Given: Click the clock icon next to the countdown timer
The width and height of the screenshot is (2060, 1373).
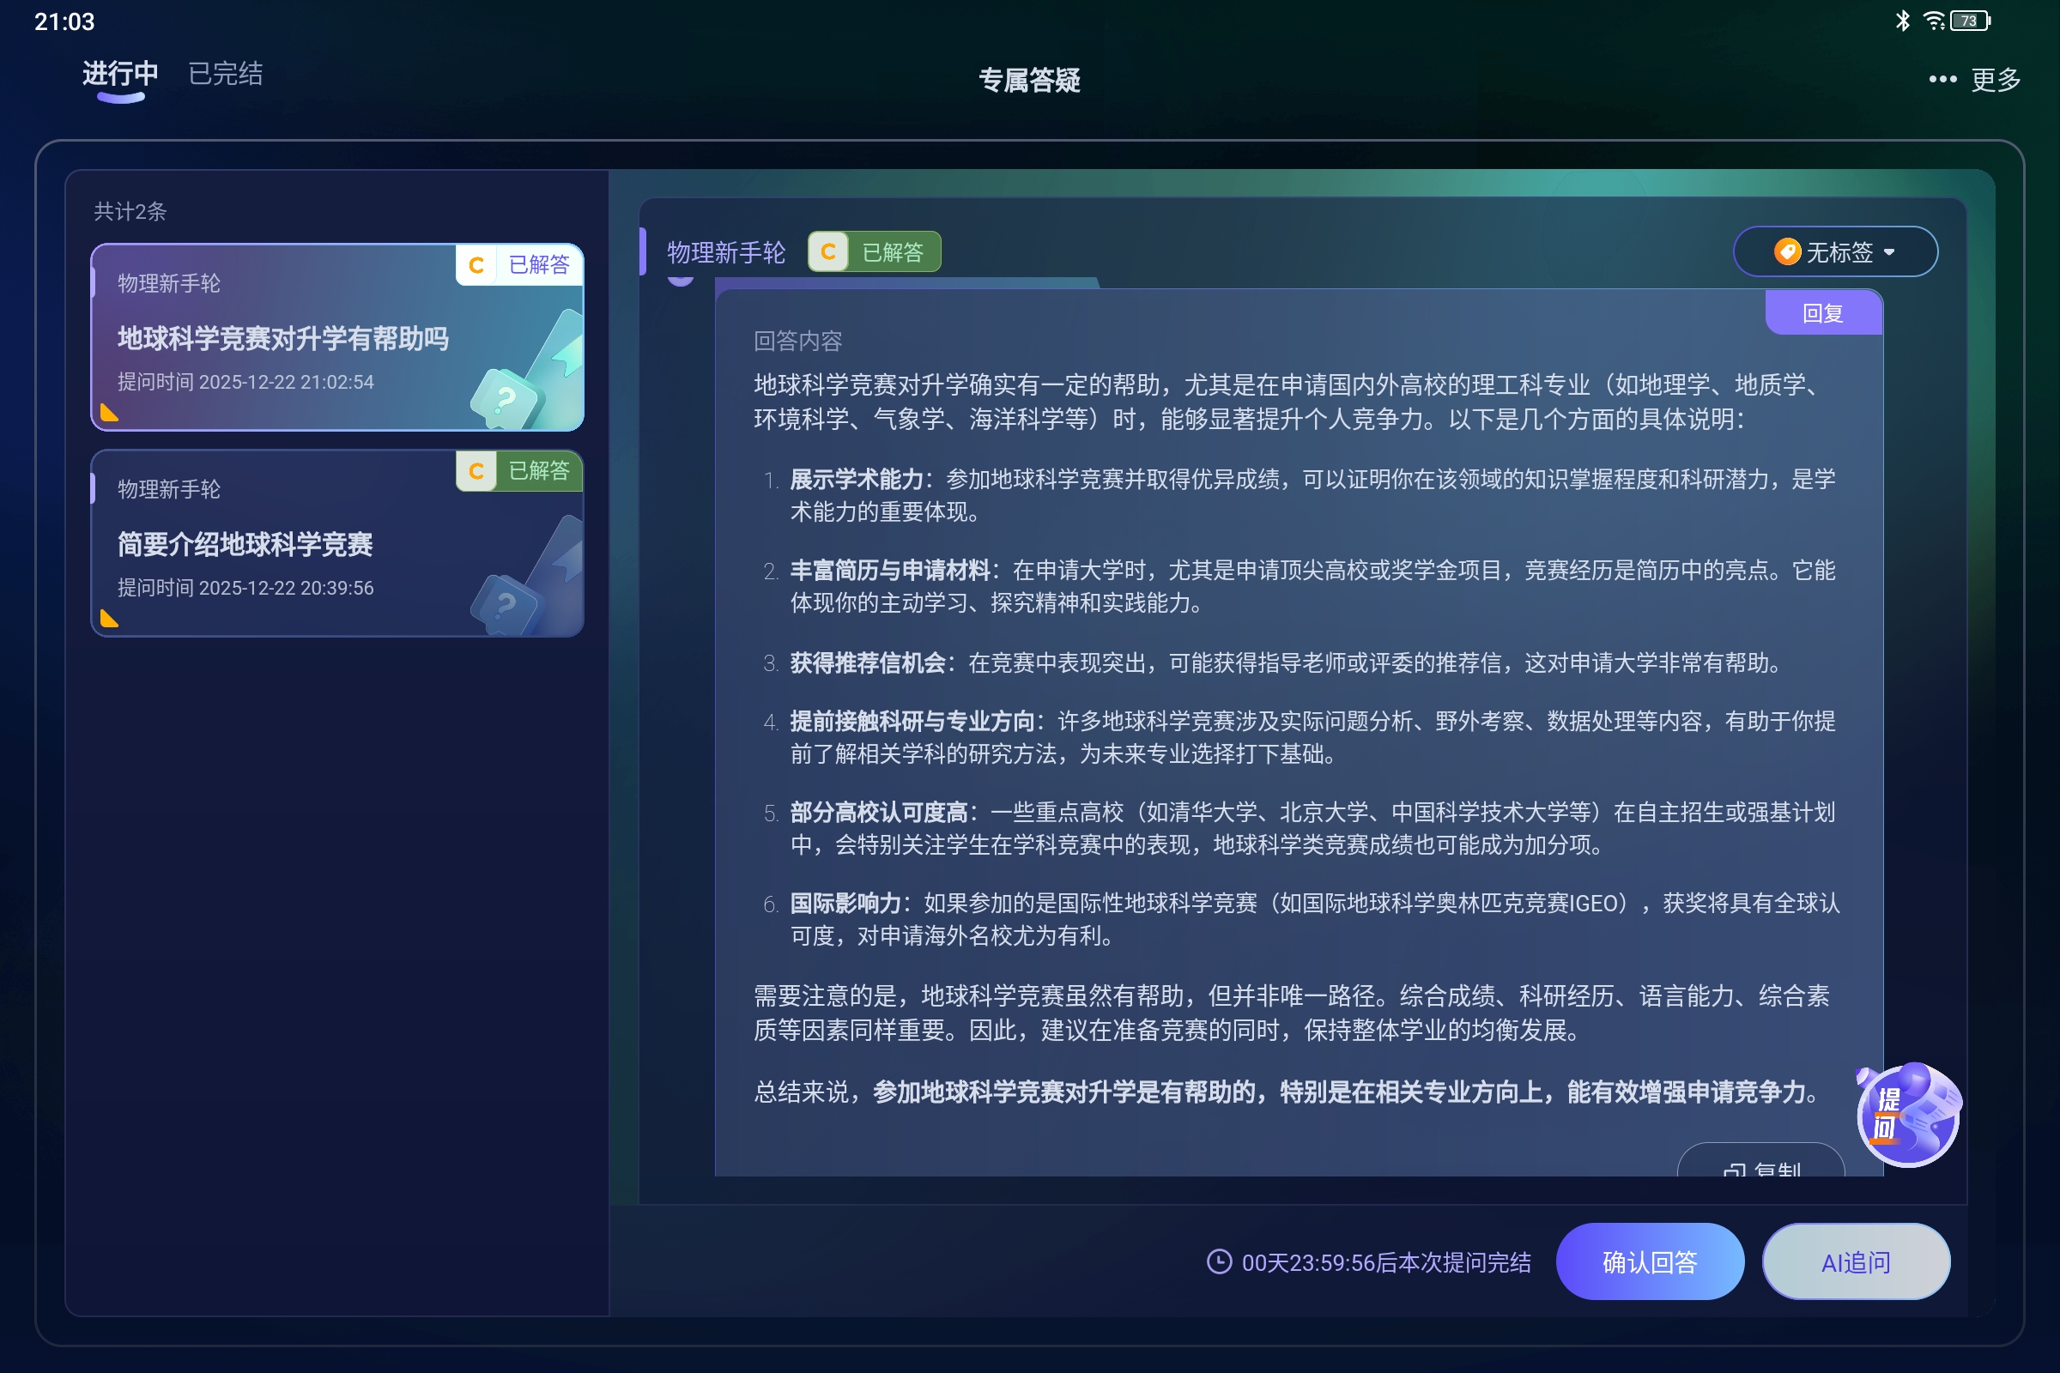Looking at the screenshot, I should 1221,1262.
